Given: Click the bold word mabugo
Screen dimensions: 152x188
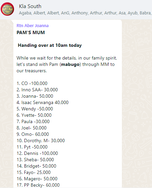Looking at the screenshot, I should coord(70,64).
